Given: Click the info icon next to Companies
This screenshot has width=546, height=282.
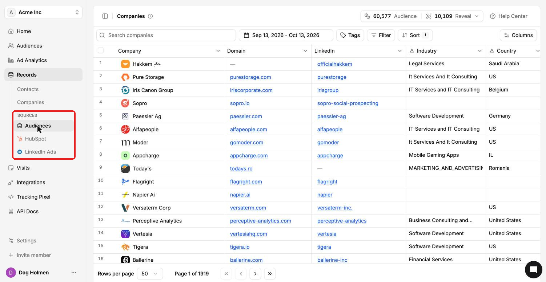Looking at the screenshot, I should point(150,16).
